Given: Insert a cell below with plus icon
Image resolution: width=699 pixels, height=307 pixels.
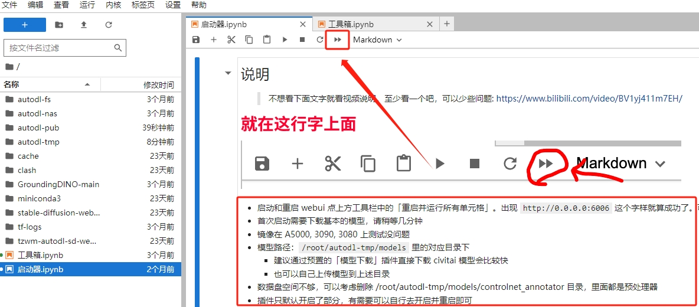Looking at the screenshot, I should click(x=214, y=40).
